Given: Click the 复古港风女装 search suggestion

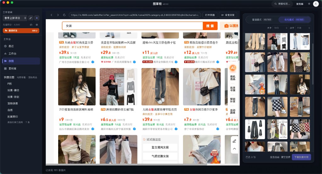Looking at the screenshot, I should [x=160, y=147].
